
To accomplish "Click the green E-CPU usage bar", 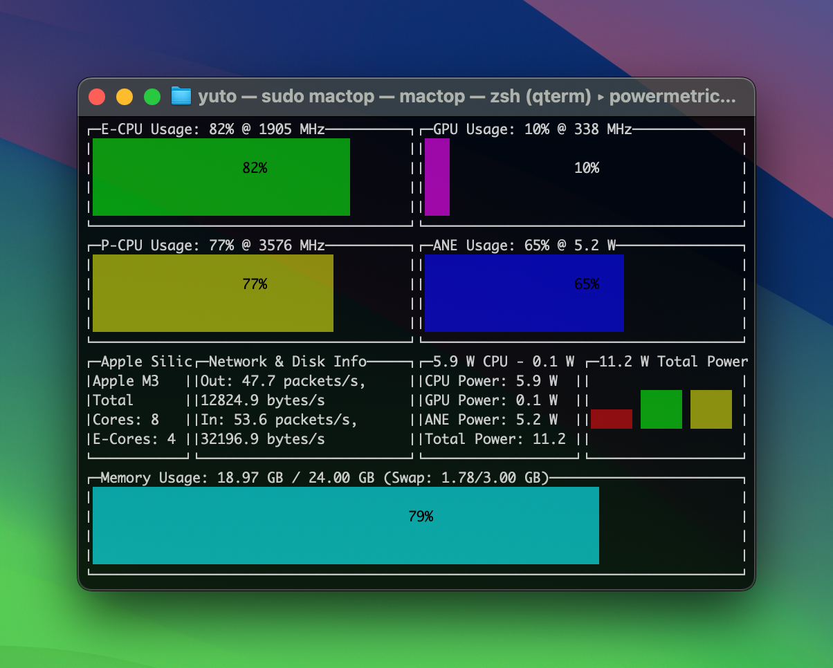I will 221,177.
